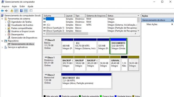
Task: Open the blue Help toolbar icon
Action: pyautogui.click(x=21, y=11)
